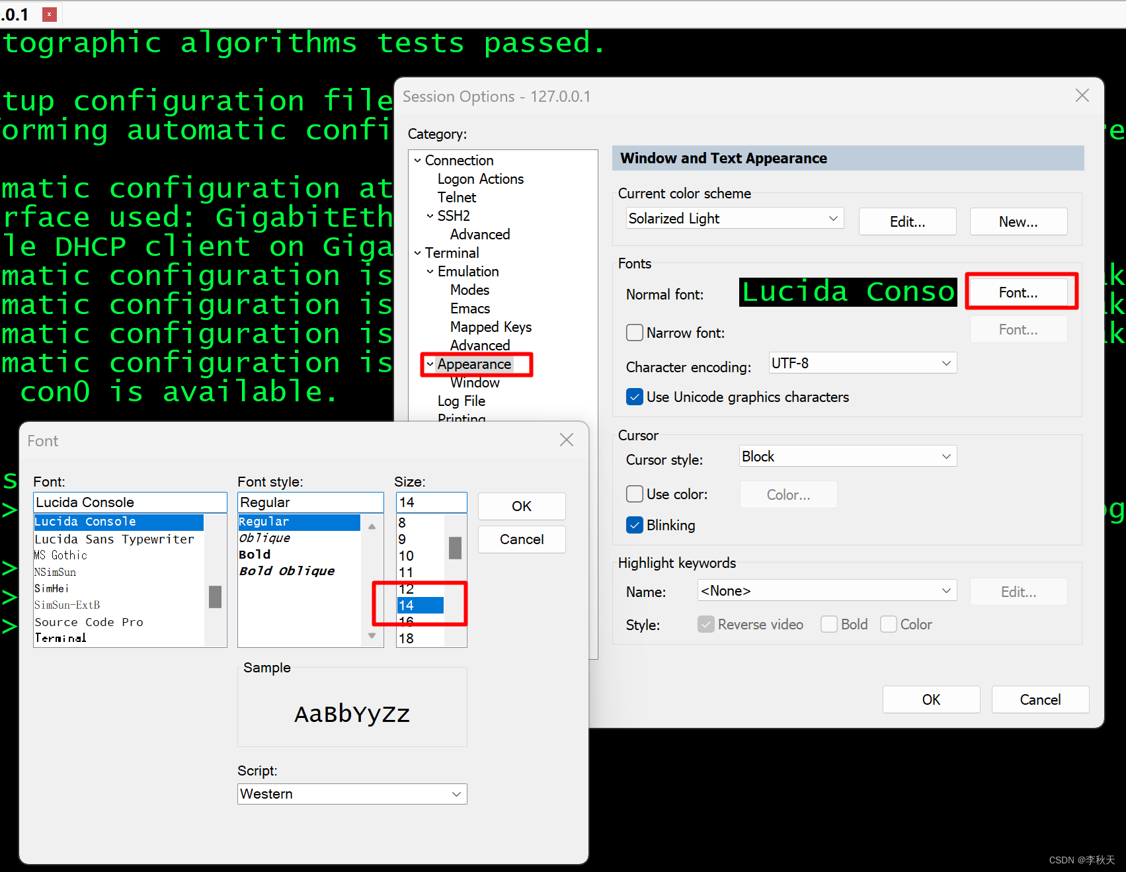Click the font list scrollbar thumb

point(215,597)
